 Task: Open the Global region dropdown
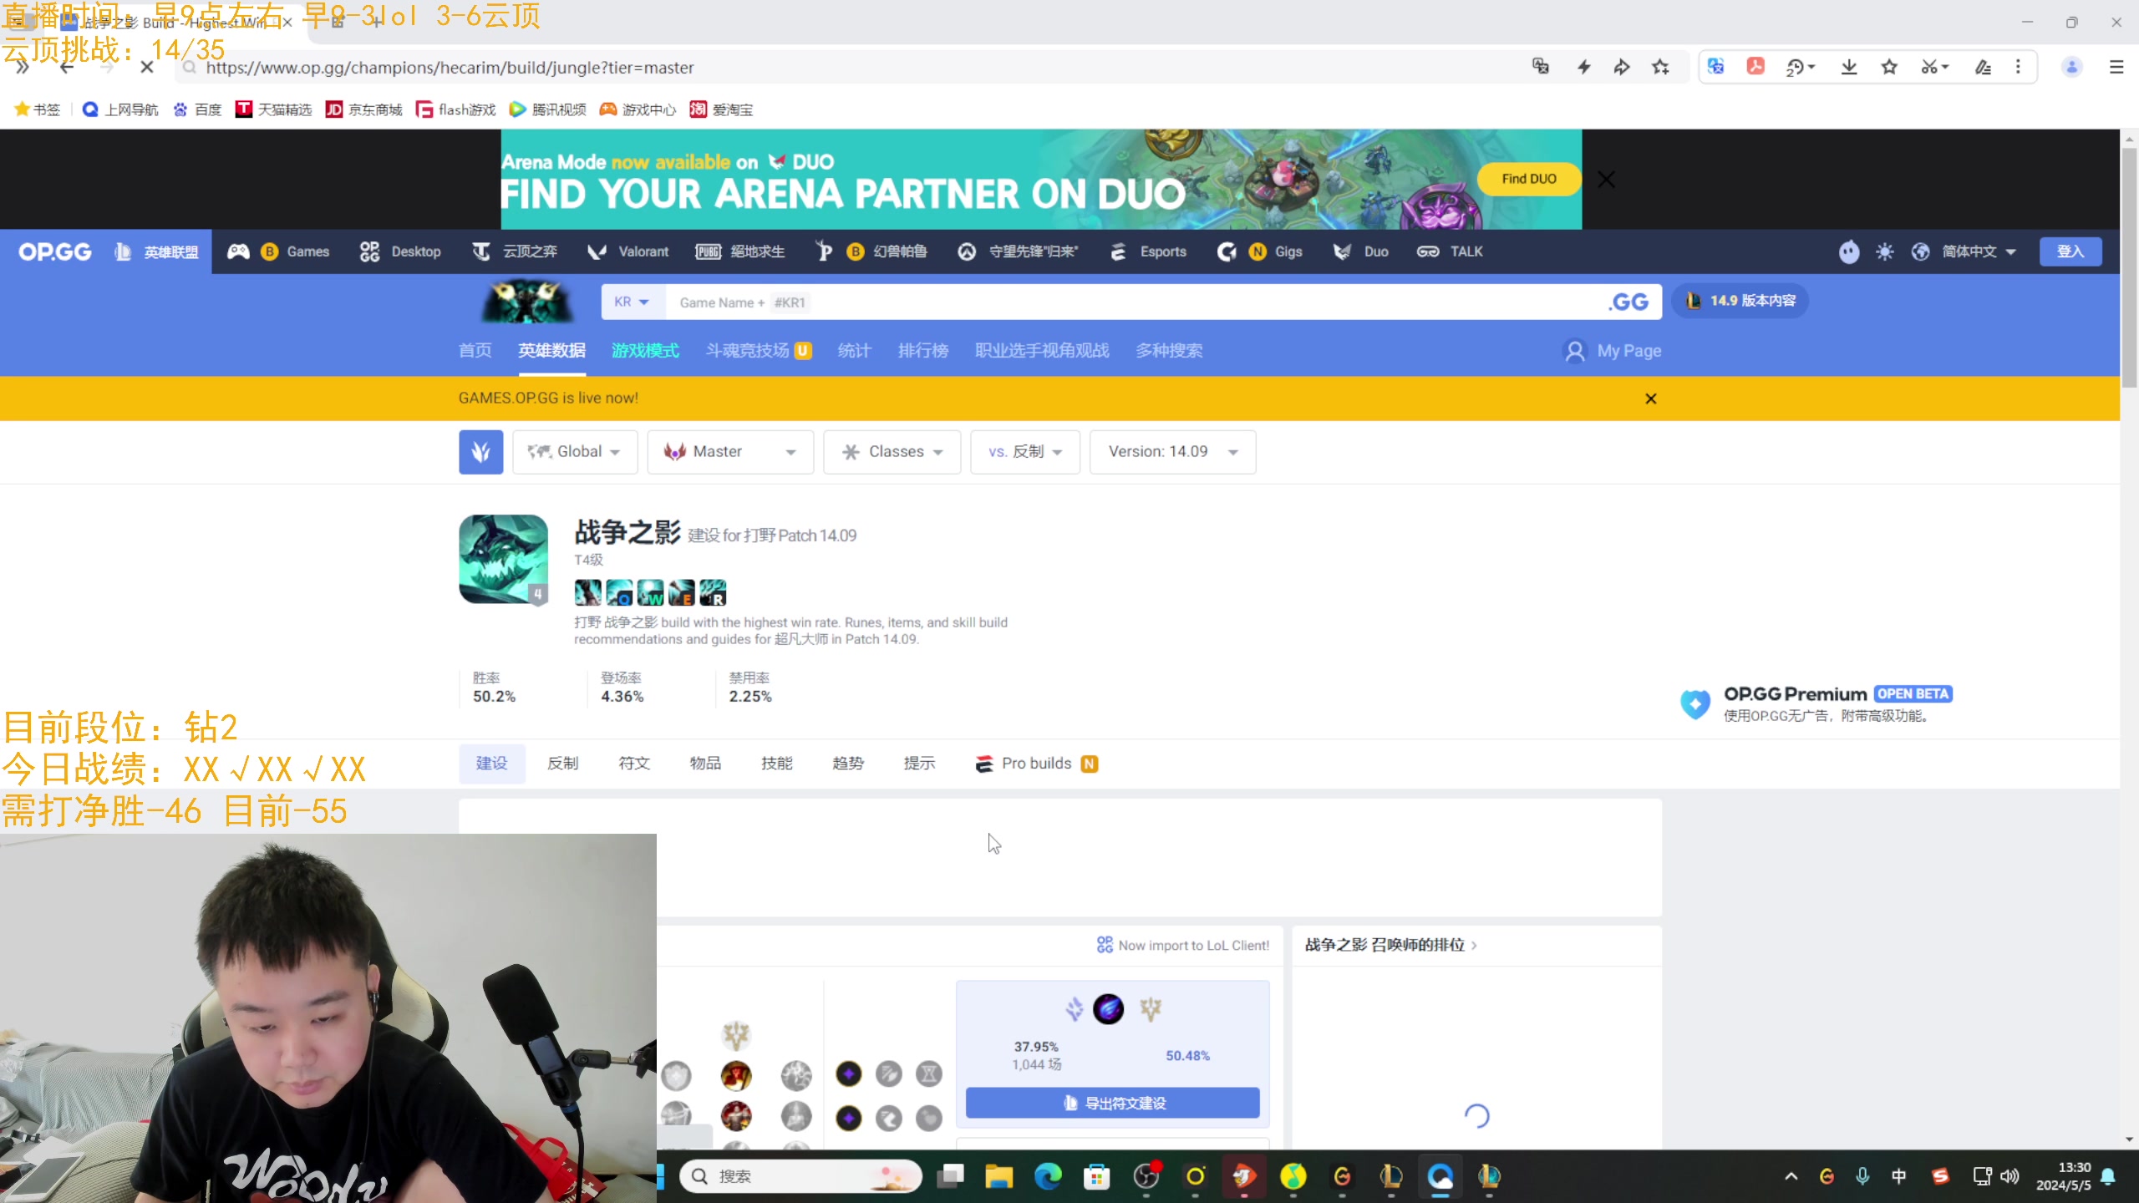(x=575, y=452)
